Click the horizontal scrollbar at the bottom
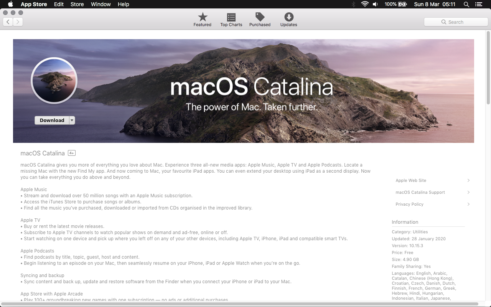Screen dimensions: 491x307 240,304
